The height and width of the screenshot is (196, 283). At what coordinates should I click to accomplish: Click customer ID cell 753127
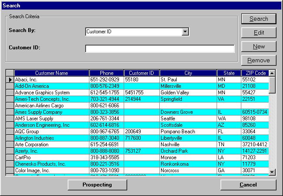[141, 151]
